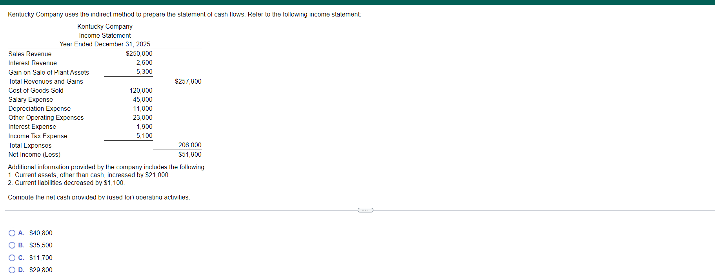The height and width of the screenshot is (278, 715).
Task: Select answer option D $29,800
Action: [12, 270]
